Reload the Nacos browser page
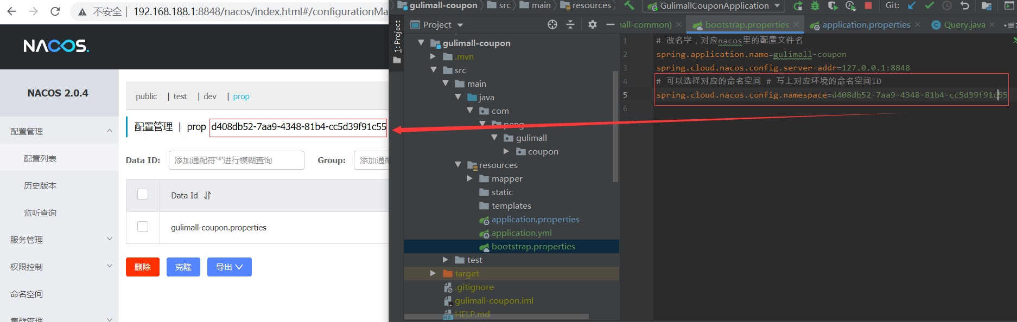 tap(55, 11)
